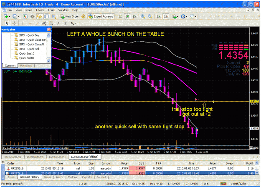This screenshot has width=261, height=187.
Task: Open the File menu
Action: coord(10,10)
